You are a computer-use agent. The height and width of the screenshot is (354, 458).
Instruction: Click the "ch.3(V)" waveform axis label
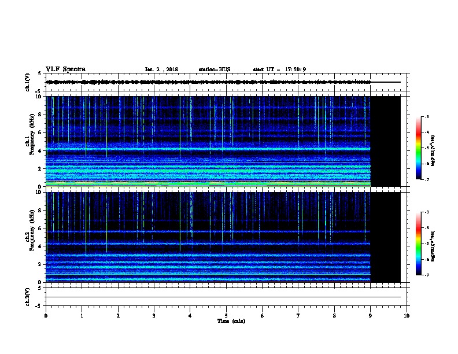(27, 297)
